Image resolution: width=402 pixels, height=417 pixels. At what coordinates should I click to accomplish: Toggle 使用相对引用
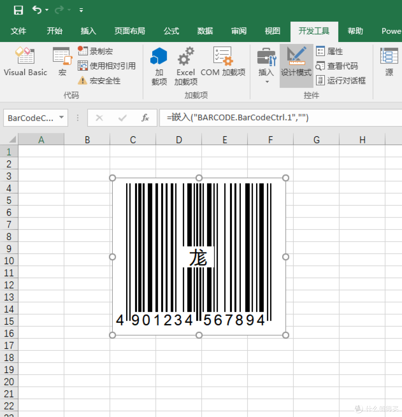(x=107, y=66)
